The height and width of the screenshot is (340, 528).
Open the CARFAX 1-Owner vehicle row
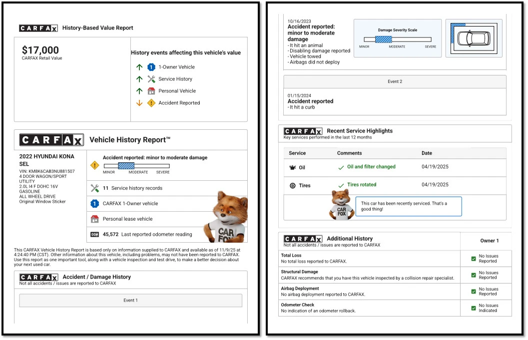[x=167, y=204]
